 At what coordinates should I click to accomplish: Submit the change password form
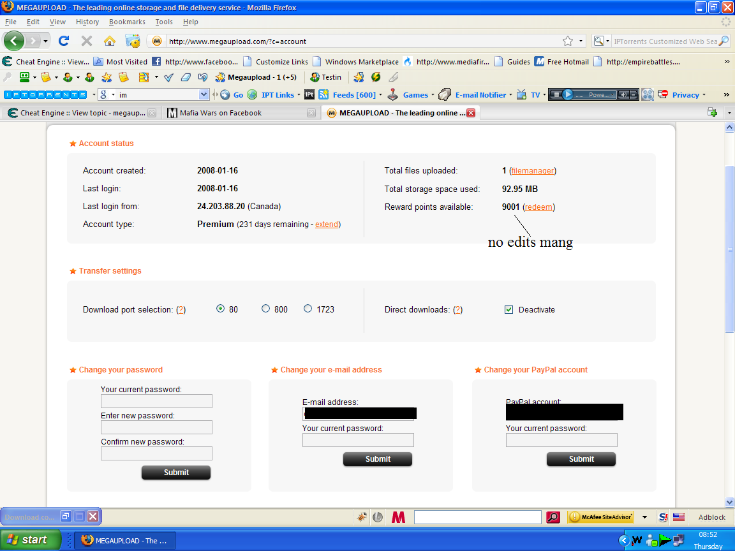tap(176, 473)
